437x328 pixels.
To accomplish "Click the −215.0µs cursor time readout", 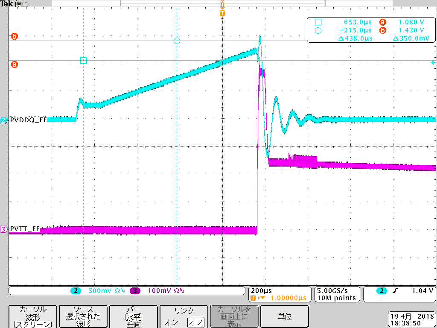I will 355,30.
